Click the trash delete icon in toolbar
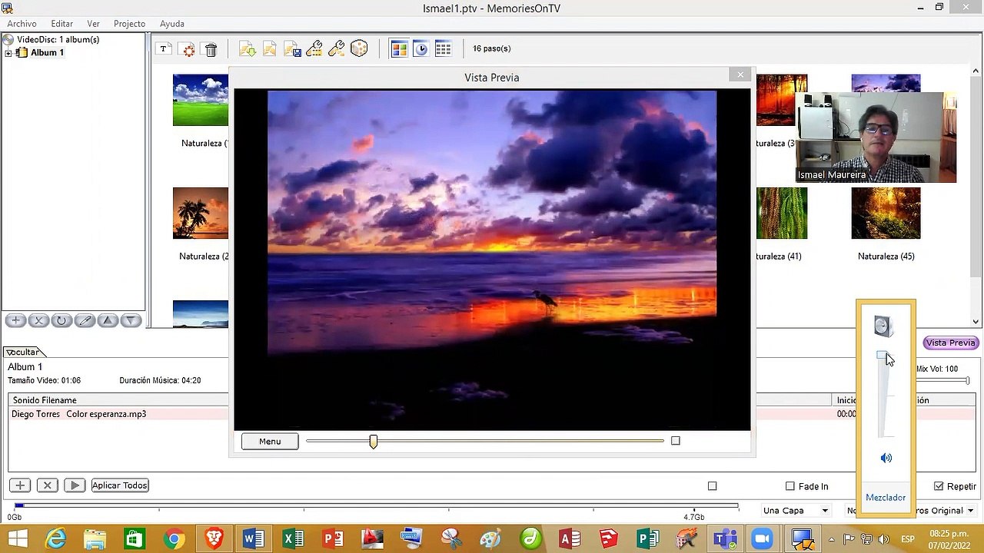This screenshot has width=984, height=553. [x=211, y=49]
